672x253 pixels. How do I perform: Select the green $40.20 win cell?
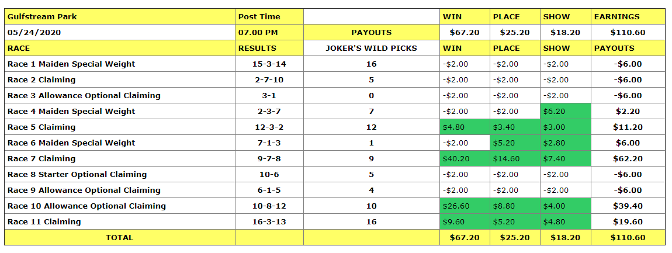coord(465,159)
